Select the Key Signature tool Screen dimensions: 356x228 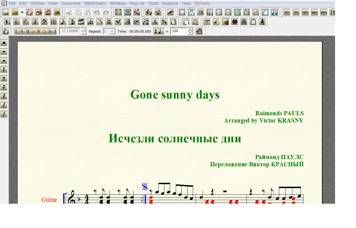[x=26, y=22]
